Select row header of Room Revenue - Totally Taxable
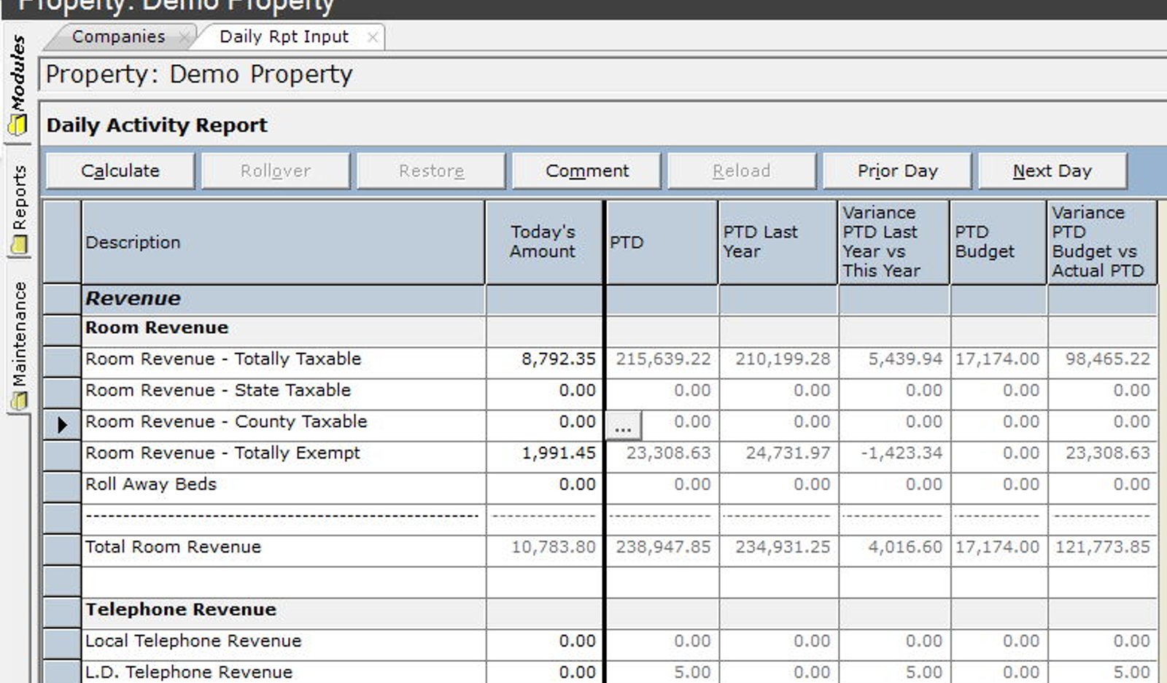Viewport: 1167px width, 683px height. click(62, 362)
